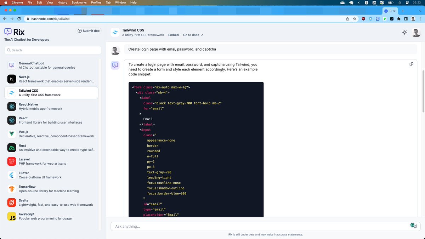Open the History menu
The image size is (425, 239).
(x=62, y=2)
